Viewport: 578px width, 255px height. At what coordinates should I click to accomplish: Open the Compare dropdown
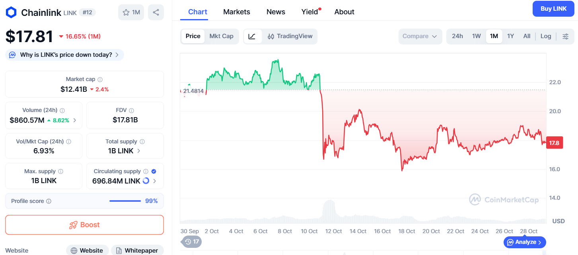420,36
